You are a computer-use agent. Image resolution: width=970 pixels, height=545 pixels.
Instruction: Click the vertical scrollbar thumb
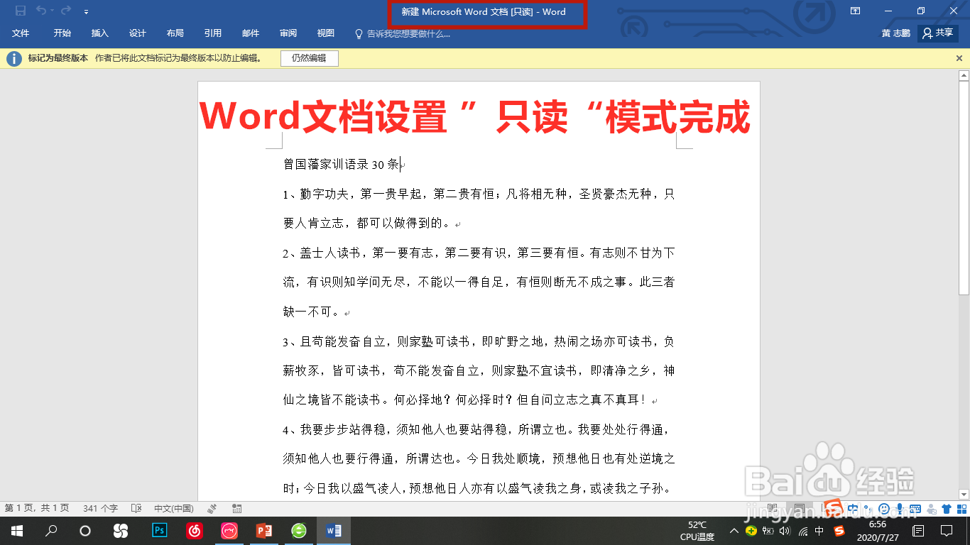point(964,187)
